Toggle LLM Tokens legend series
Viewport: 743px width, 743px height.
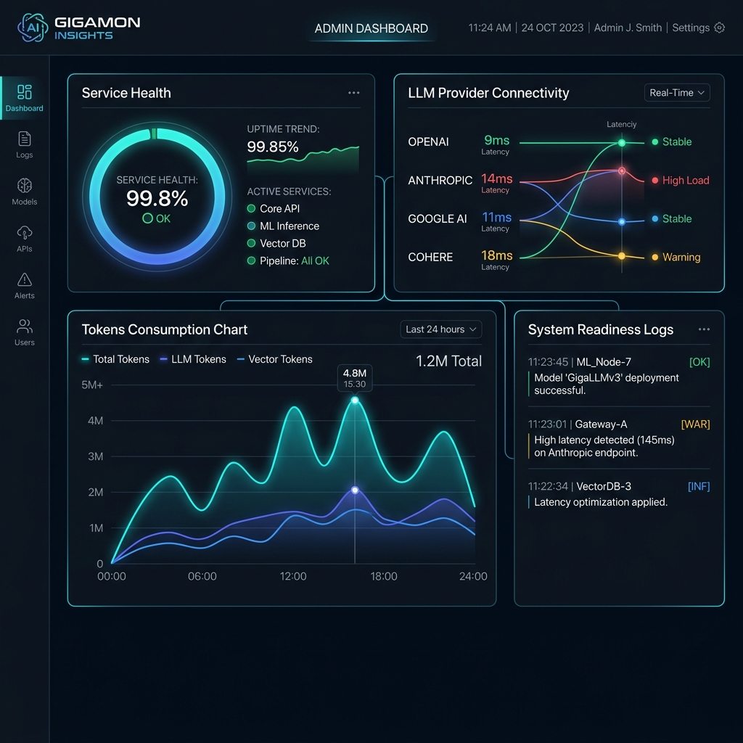[193, 359]
